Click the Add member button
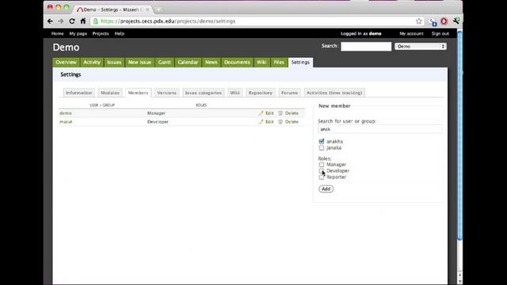The image size is (507, 285). tap(326, 189)
